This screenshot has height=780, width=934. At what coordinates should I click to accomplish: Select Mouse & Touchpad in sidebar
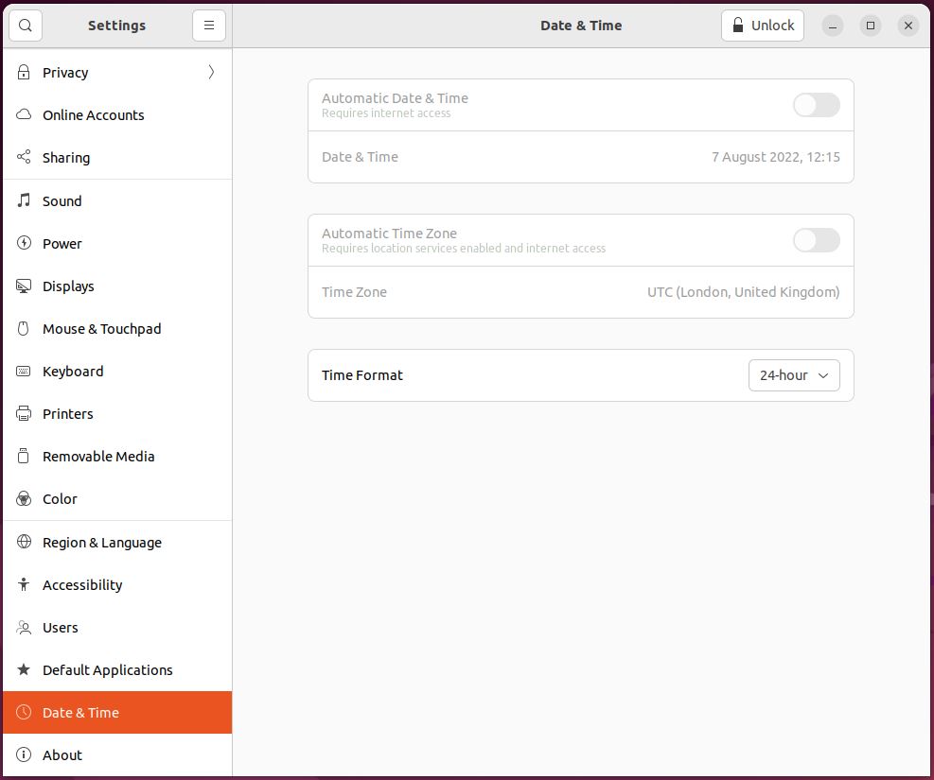pyautogui.click(x=101, y=328)
